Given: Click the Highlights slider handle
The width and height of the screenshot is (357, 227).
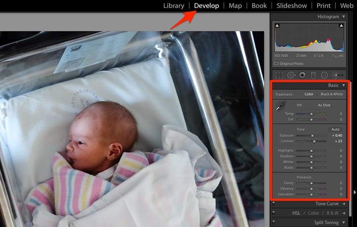Looking at the screenshot, I should (x=312, y=151).
